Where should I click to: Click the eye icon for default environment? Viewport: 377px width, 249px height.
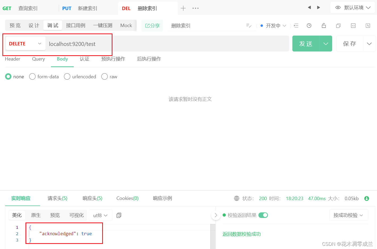(338, 8)
